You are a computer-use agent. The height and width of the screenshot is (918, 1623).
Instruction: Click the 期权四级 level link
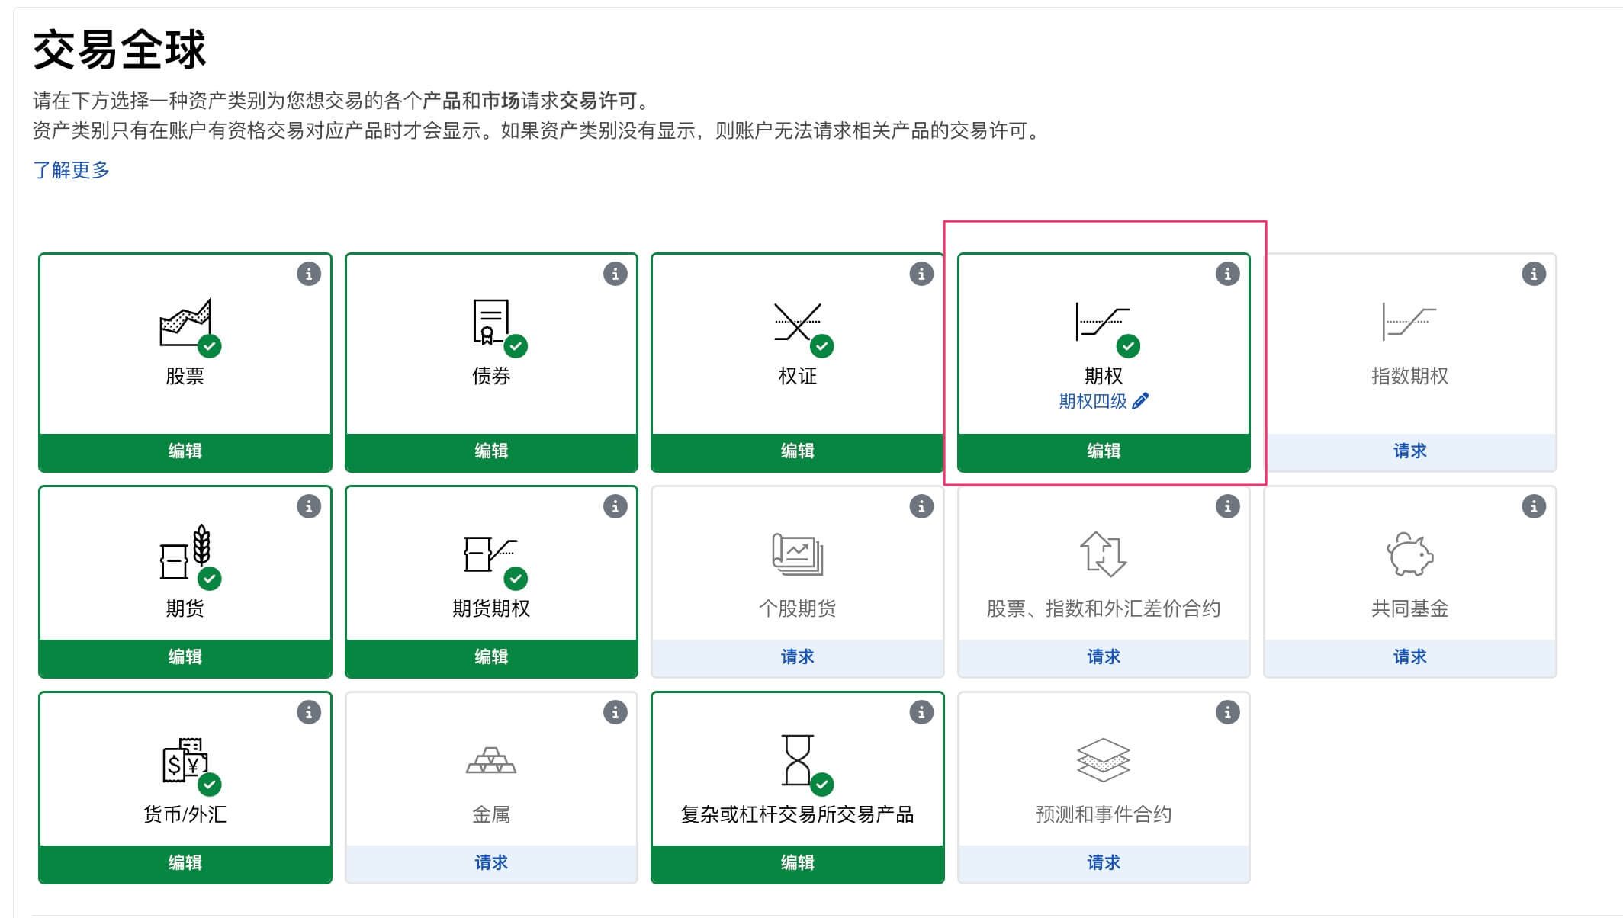(1092, 401)
